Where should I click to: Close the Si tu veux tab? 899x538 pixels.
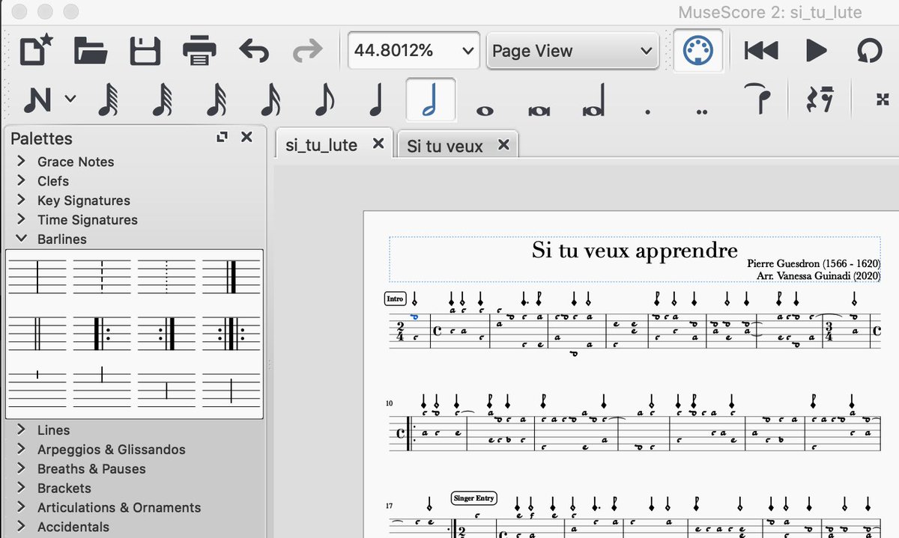tap(503, 144)
